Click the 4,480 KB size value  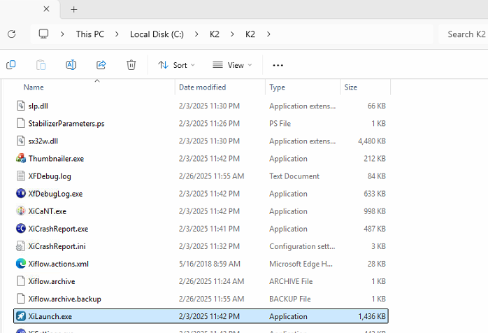[372, 141]
